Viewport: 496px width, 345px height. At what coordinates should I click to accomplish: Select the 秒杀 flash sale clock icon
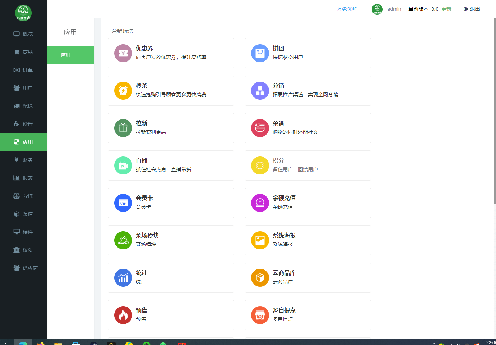pos(123,91)
